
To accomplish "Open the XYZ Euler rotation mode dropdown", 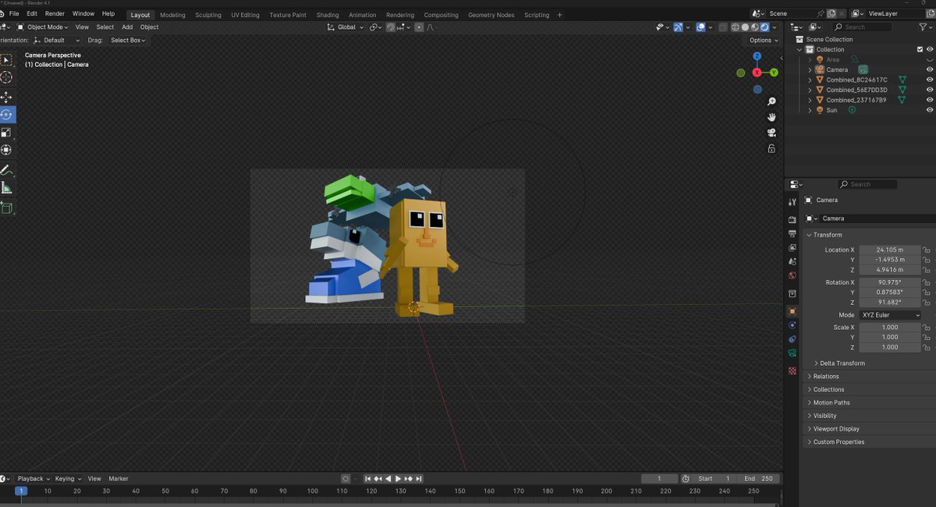I will pos(890,315).
